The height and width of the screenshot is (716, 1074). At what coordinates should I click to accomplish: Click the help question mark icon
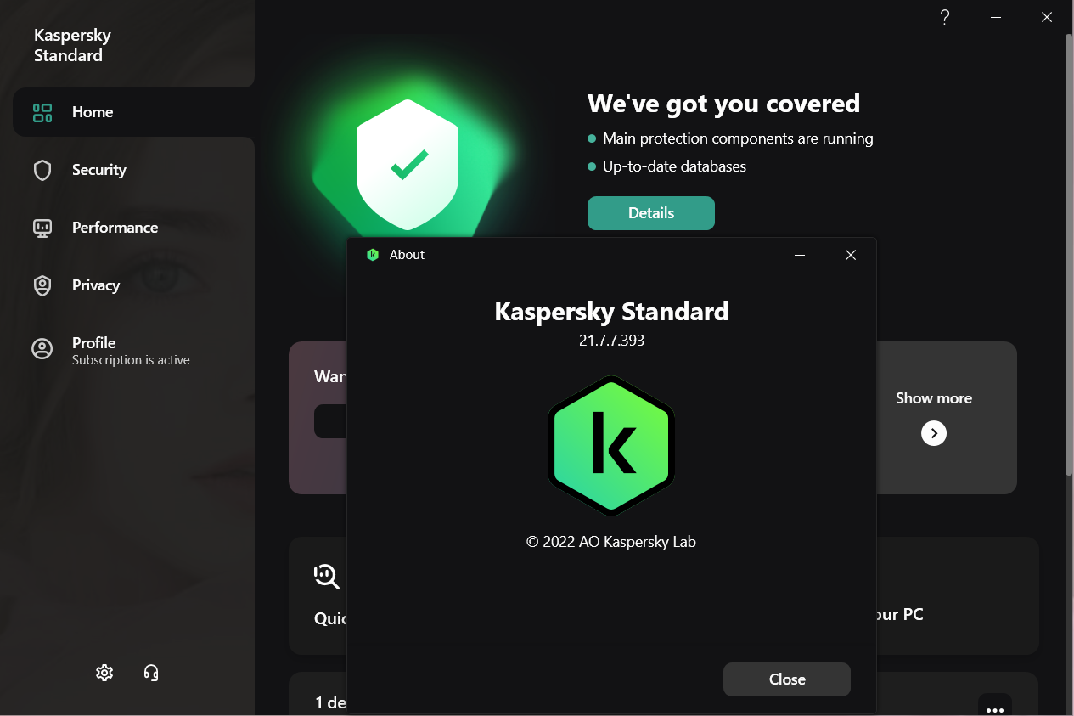945,17
